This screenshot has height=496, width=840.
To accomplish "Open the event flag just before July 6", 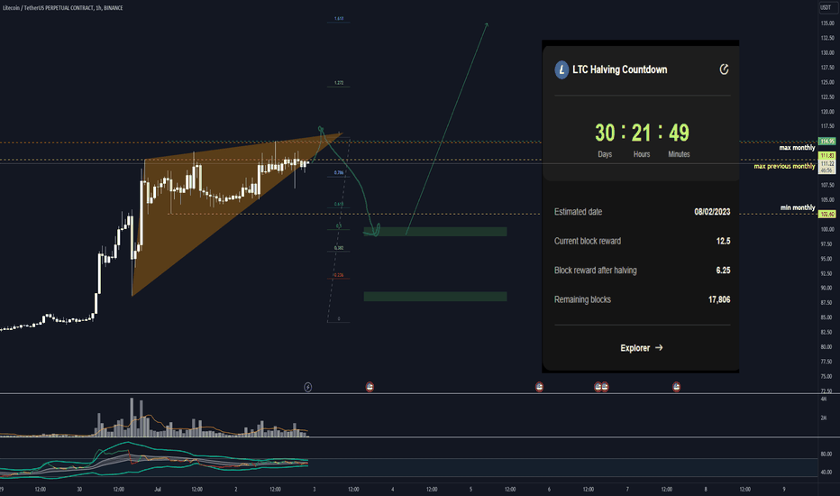I will point(540,387).
